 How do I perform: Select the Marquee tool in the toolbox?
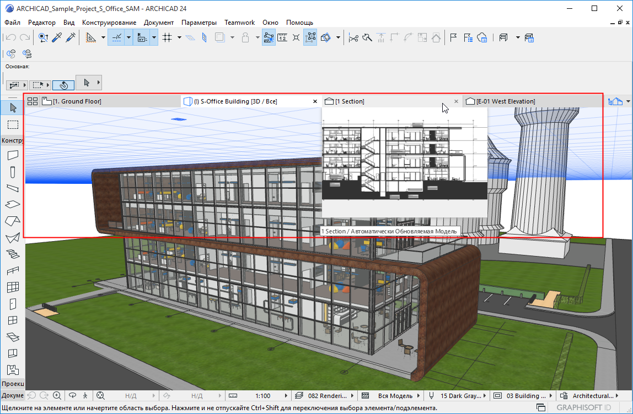click(13, 124)
